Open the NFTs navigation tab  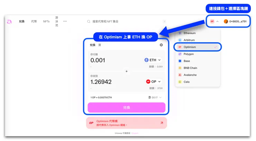point(46,21)
